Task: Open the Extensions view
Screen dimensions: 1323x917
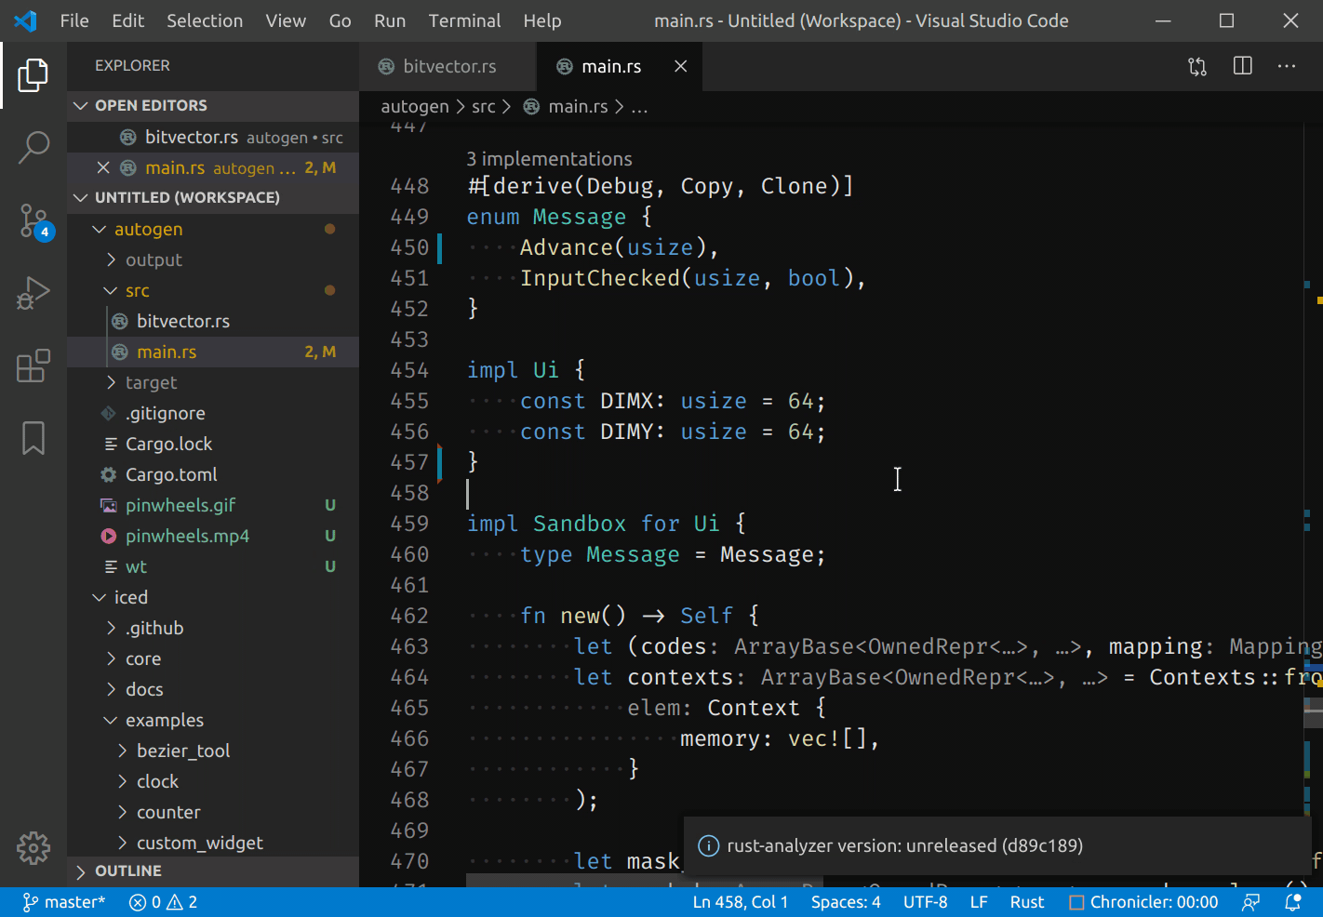Action: tap(33, 365)
